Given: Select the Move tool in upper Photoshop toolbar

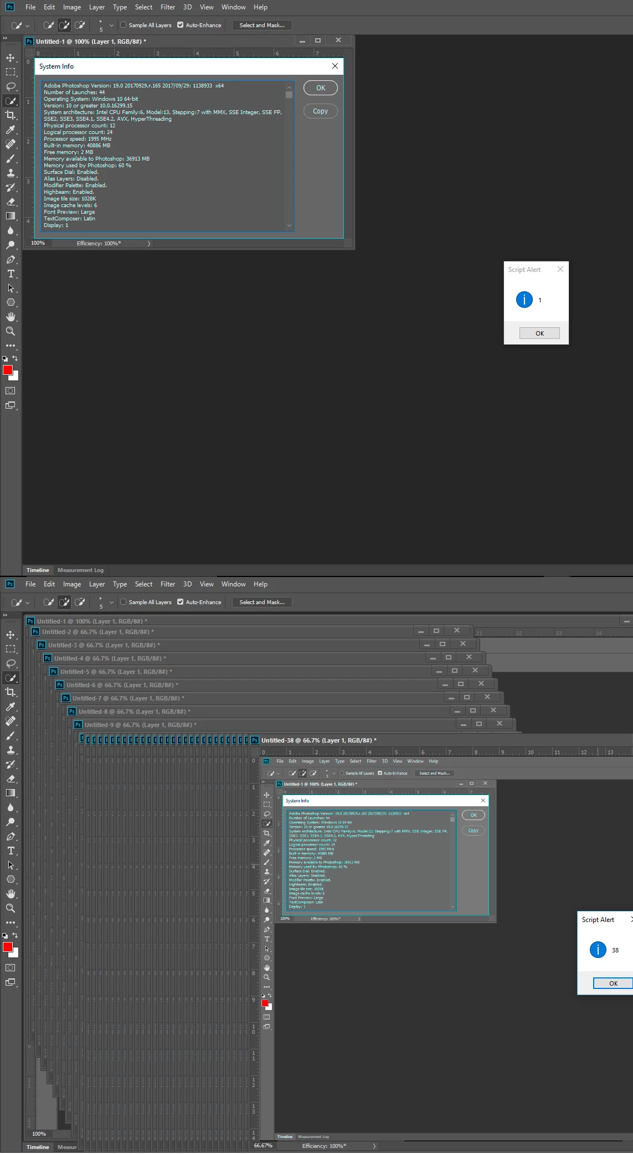Looking at the screenshot, I should click(11, 58).
